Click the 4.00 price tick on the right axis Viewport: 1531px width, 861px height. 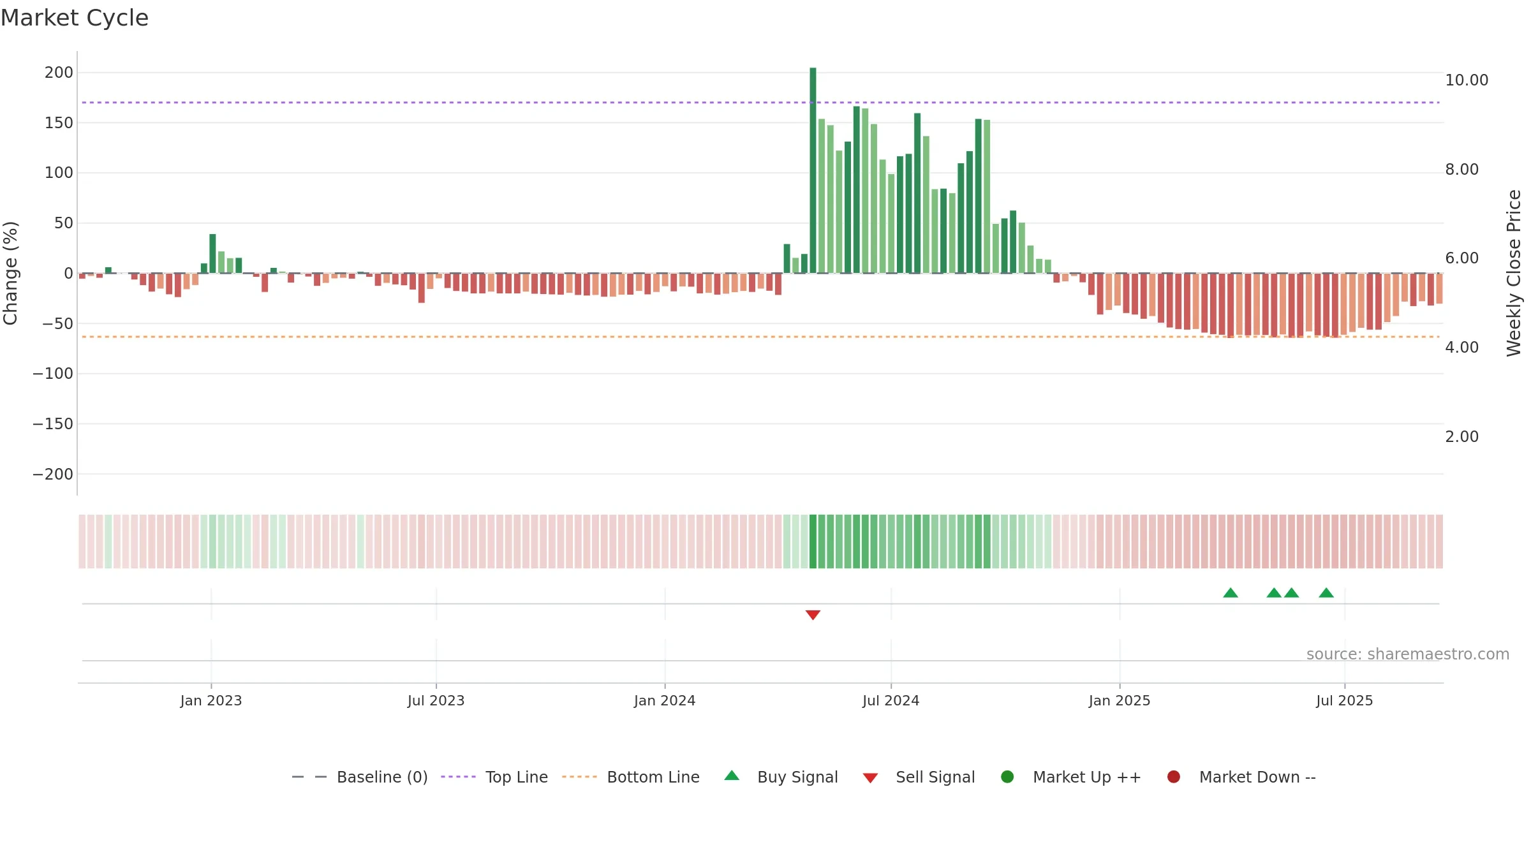coord(1462,348)
